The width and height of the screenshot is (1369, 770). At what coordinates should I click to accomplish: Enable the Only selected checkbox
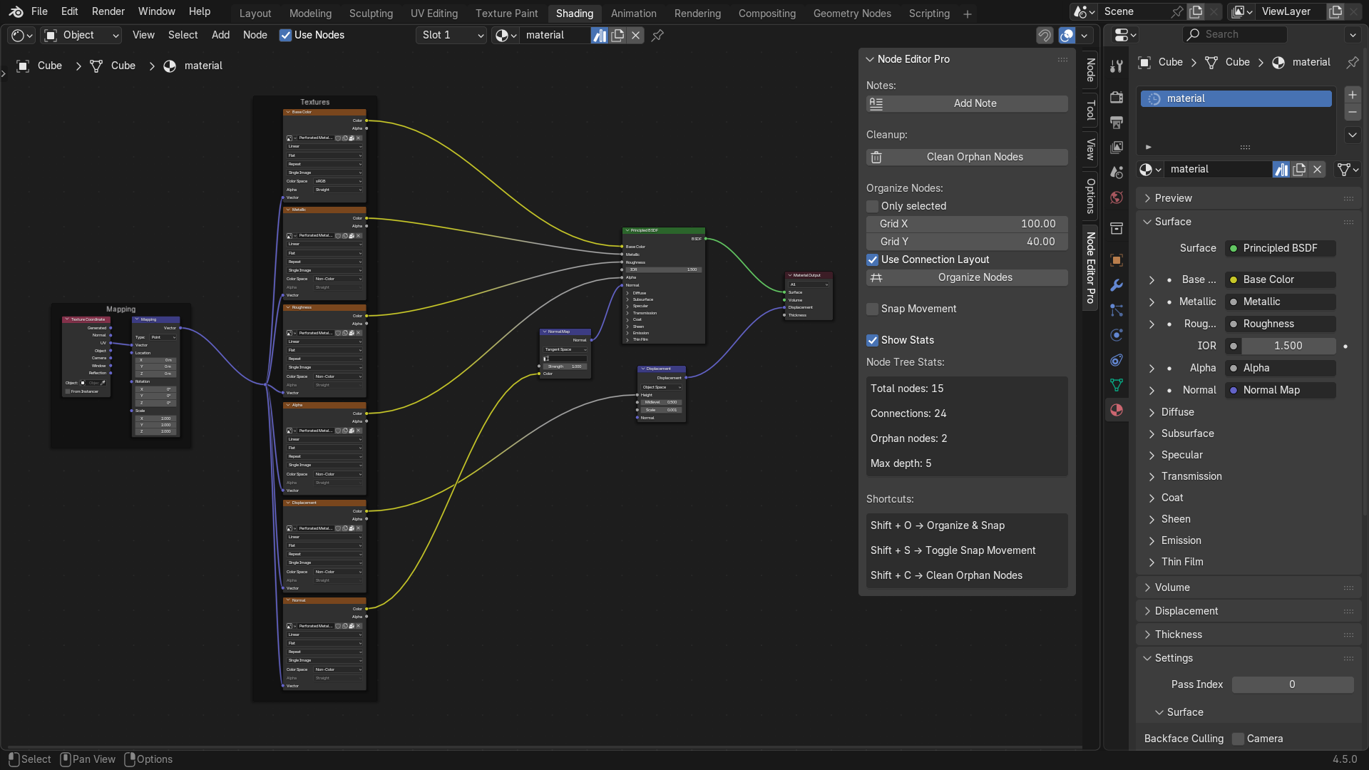pos(872,206)
